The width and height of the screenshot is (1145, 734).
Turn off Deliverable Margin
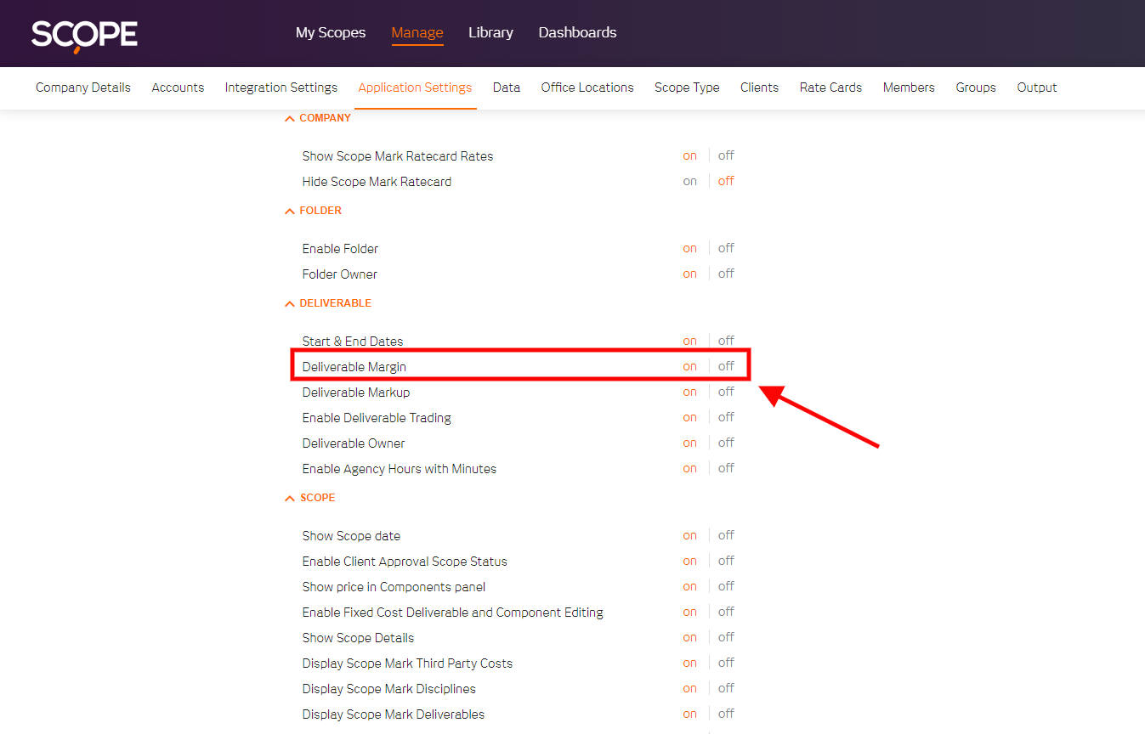[726, 366]
